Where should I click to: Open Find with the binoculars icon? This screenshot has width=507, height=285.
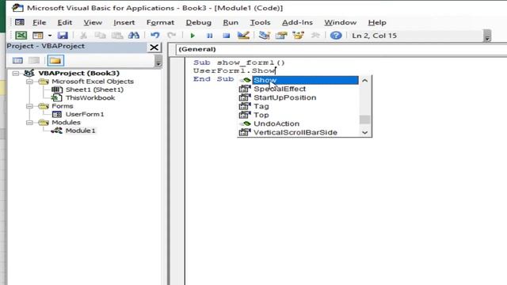point(134,35)
